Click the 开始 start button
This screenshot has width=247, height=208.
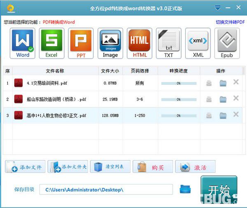pos(219,190)
